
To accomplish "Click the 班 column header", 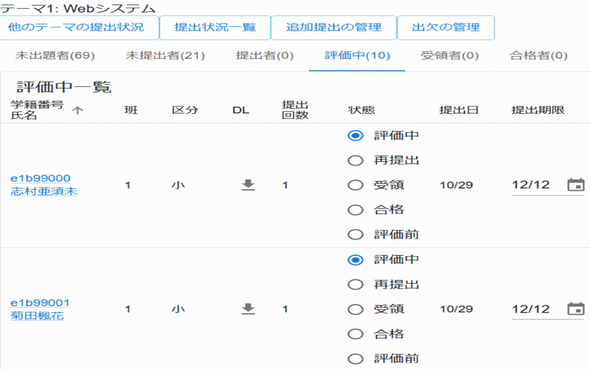I will coord(131,110).
